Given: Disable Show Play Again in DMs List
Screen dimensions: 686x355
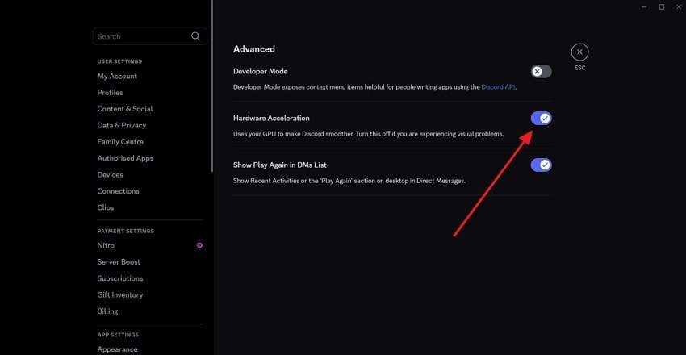Looking at the screenshot, I should [x=542, y=165].
